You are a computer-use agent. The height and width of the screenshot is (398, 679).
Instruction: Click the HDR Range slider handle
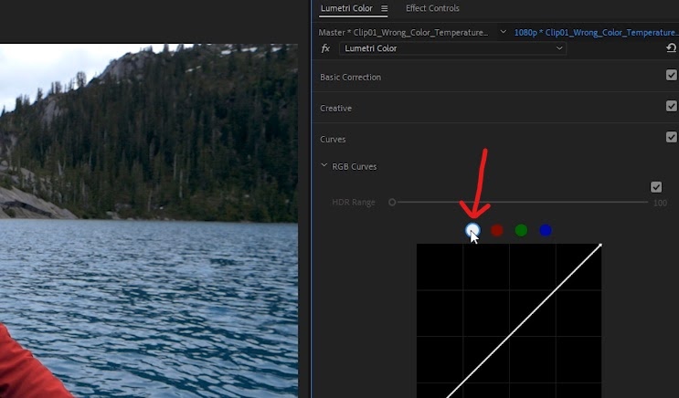(x=392, y=202)
